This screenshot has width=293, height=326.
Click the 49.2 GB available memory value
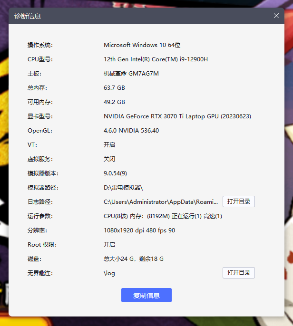(x=114, y=102)
